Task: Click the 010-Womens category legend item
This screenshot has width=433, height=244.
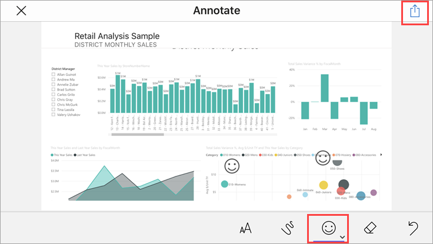Action: click(x=230, y=155)
